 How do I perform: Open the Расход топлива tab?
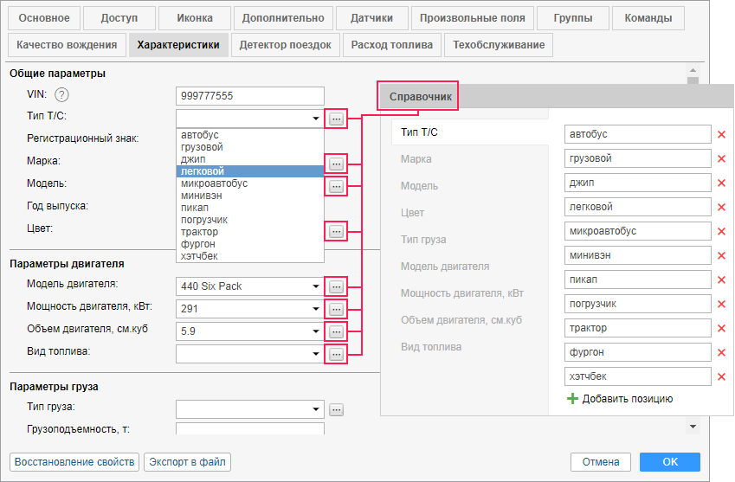[x=390, y=45]
